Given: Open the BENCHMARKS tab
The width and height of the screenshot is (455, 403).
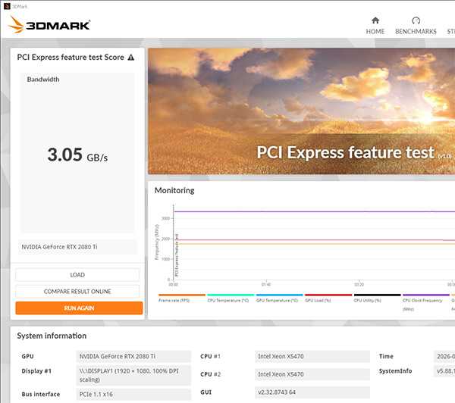Looking at the screenshot, I should pyautogui.click(x=416, y=31).
